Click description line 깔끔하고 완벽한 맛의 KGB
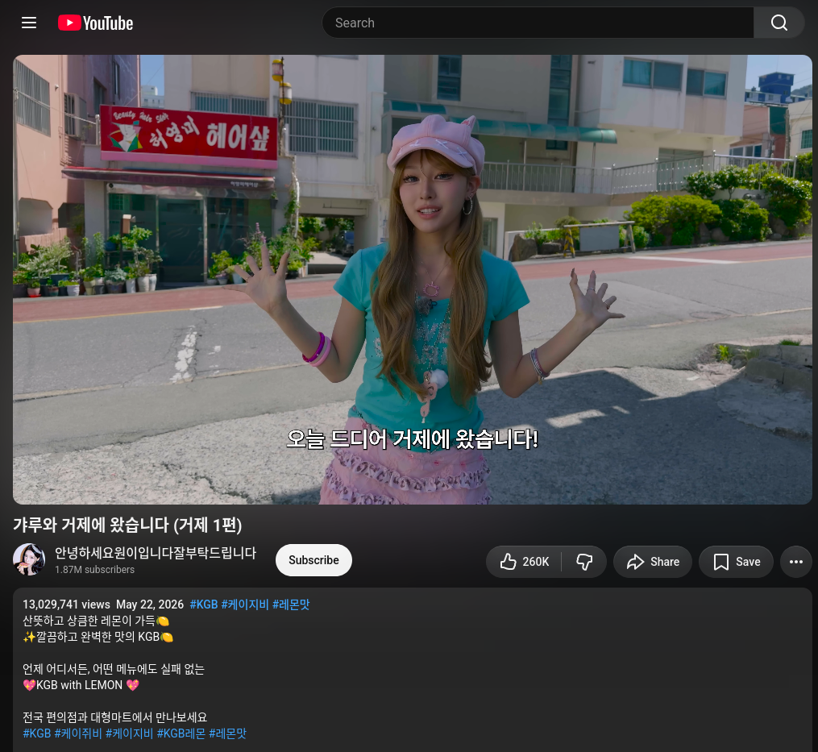Image resolution: width=818 pixels, height=752 pixels. (98, 637)
